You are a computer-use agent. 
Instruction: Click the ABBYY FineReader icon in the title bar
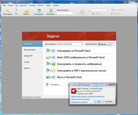click(x=2, y=2)
